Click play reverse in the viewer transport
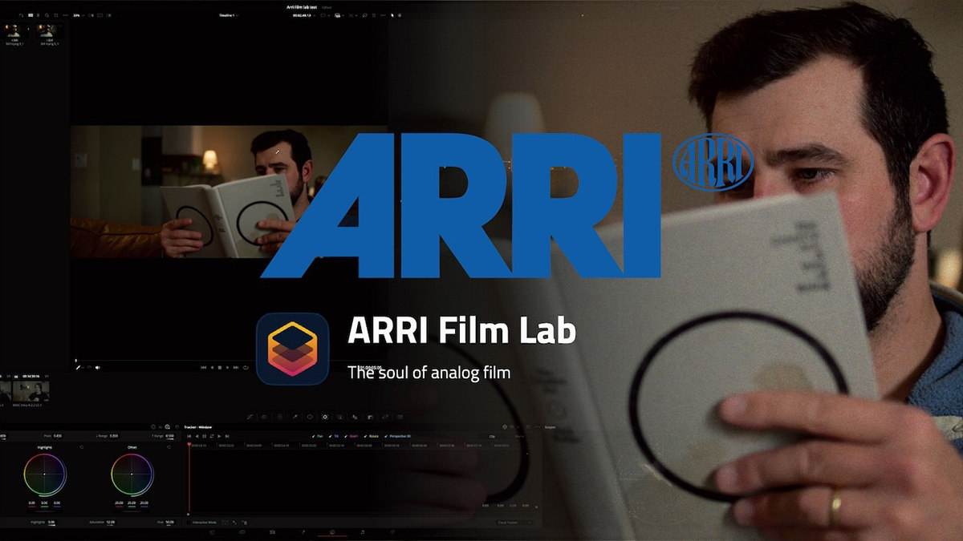The image size is (963, 541). 212,367
